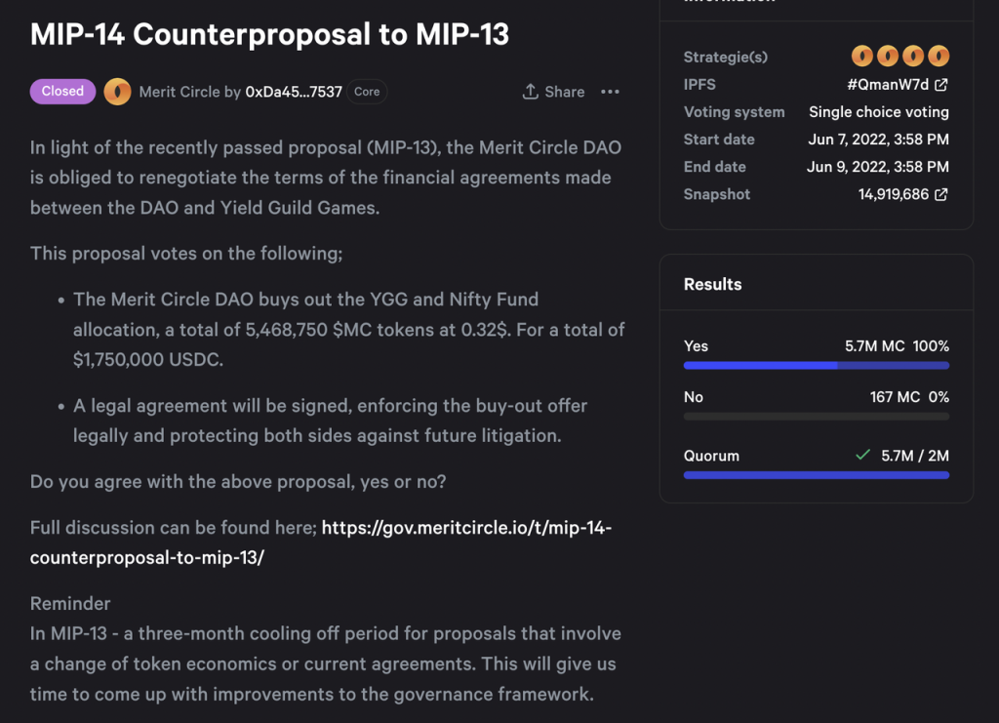999x723 pixels.
Task: Click the third strategy icon
Action: 913,57
